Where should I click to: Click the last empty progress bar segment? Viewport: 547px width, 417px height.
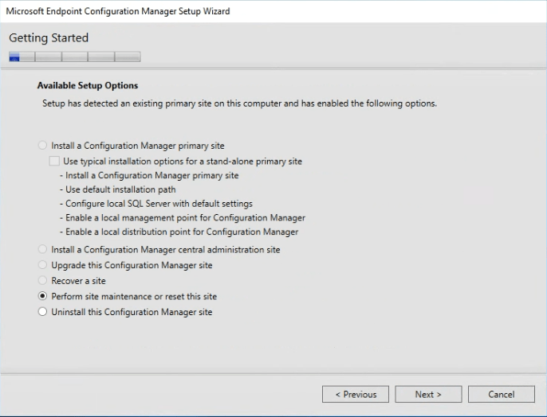tap(128, 57)
